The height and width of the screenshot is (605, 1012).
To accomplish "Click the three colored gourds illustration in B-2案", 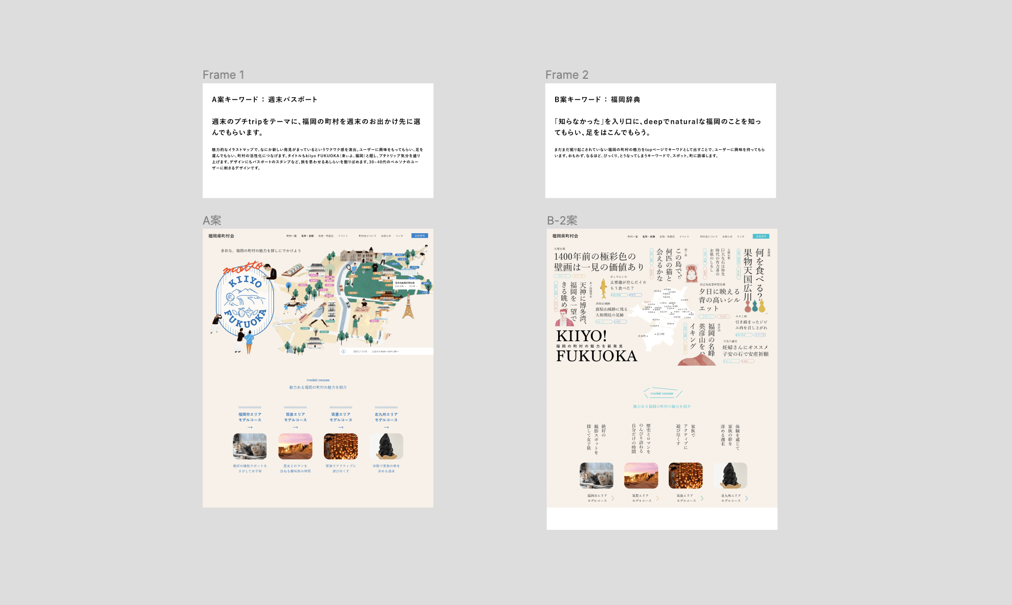I will pyautogui.click(x=755, y=306).
